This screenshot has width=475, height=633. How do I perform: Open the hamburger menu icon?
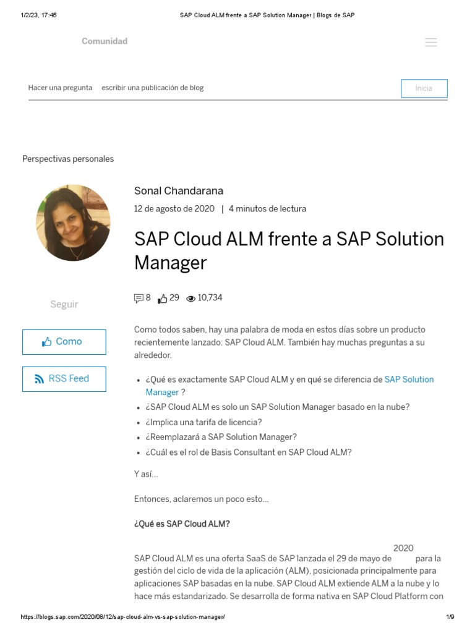pyautogui.click(x=431, y=42)
